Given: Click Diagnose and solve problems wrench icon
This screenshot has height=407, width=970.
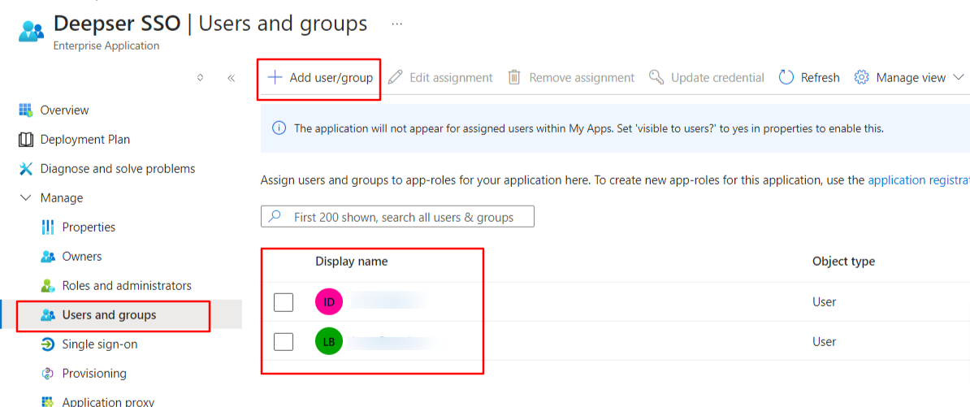Looking at the screenshot, I should point(26,169).
